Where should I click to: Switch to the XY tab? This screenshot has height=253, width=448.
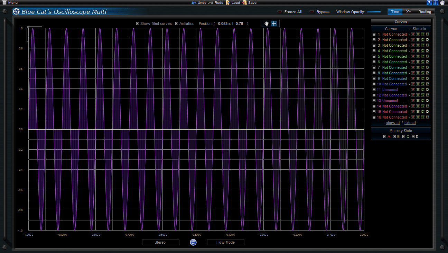coord(409,12)
